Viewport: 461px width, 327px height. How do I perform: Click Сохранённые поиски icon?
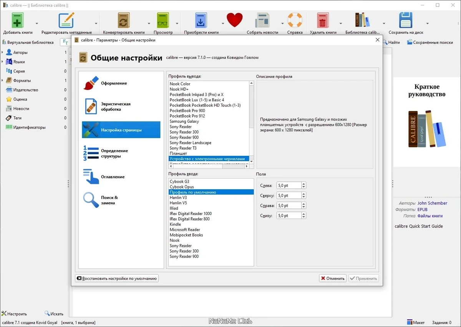tap(410, 42)
